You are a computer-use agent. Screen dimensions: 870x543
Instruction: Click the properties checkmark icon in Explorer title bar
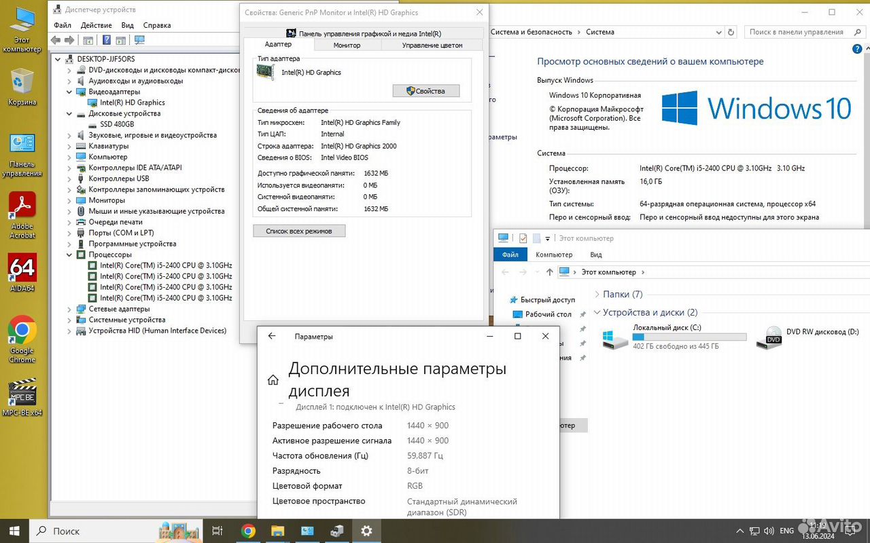tap(523, 238)
